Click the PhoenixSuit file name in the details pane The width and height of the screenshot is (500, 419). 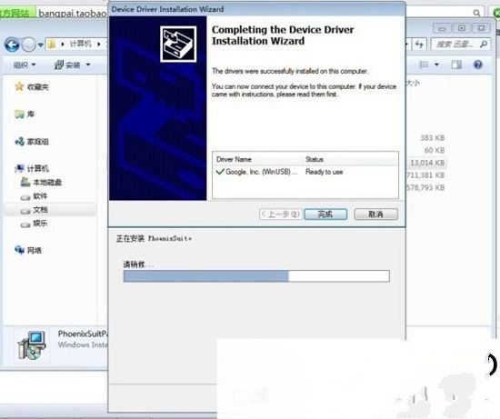pyautogui.click(x=83, y=334)
